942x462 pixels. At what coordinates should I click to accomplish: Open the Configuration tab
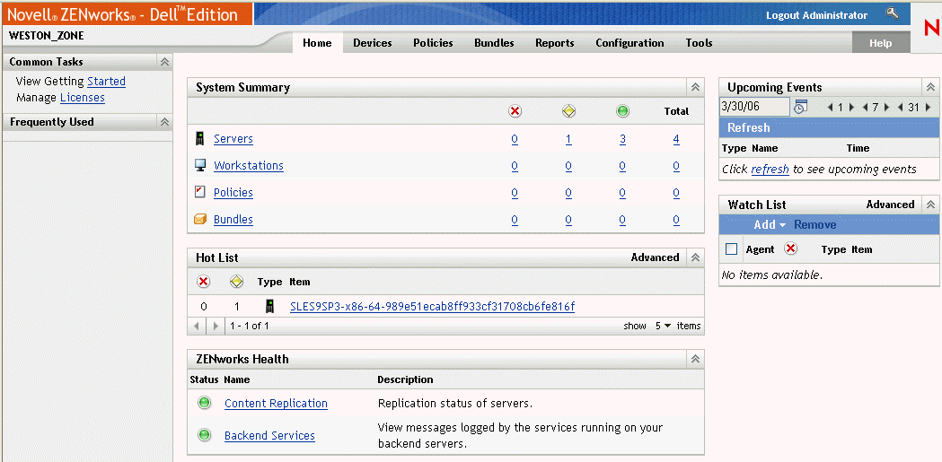tap(629, 42)
